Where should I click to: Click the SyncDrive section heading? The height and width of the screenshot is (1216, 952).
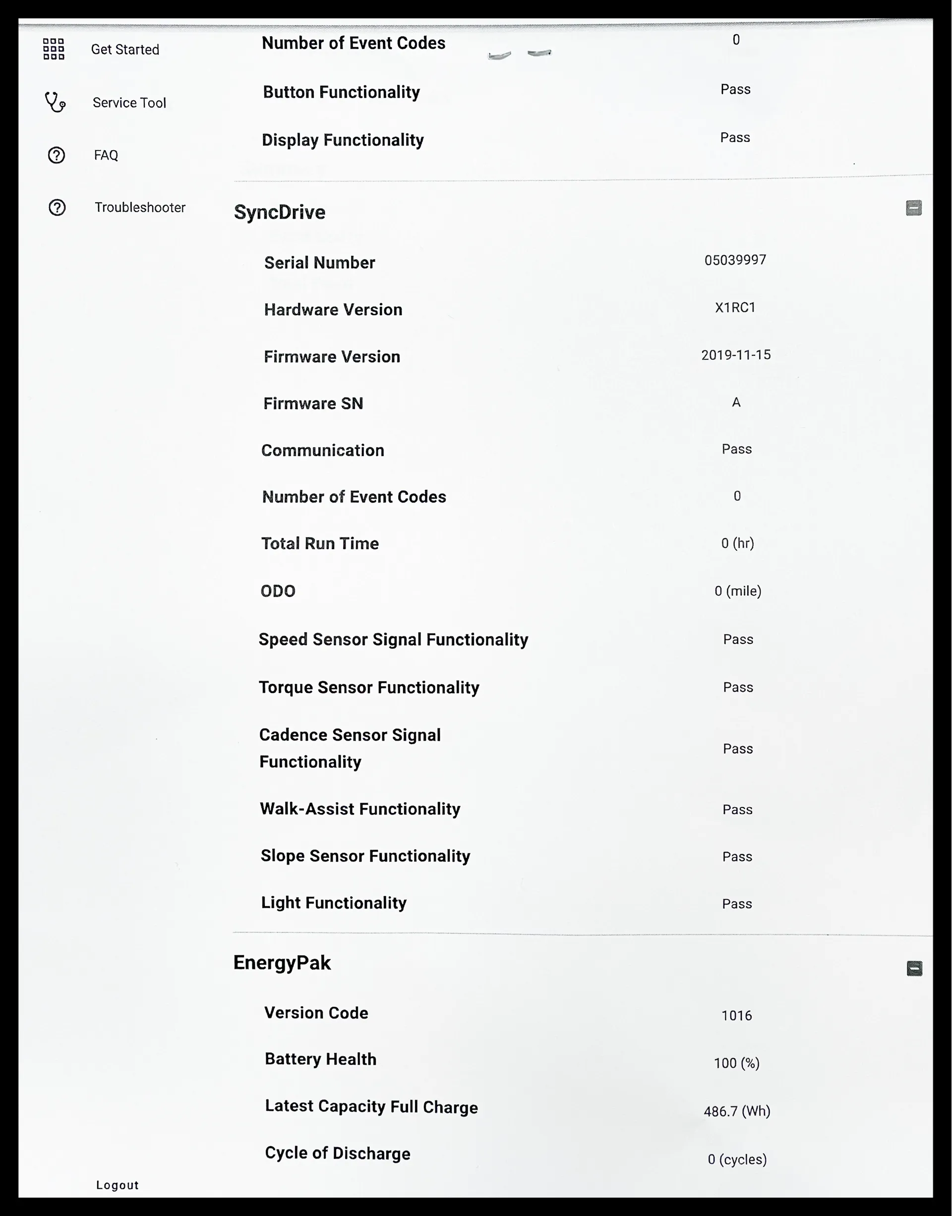pyautogui.click(x=279, y=212)
